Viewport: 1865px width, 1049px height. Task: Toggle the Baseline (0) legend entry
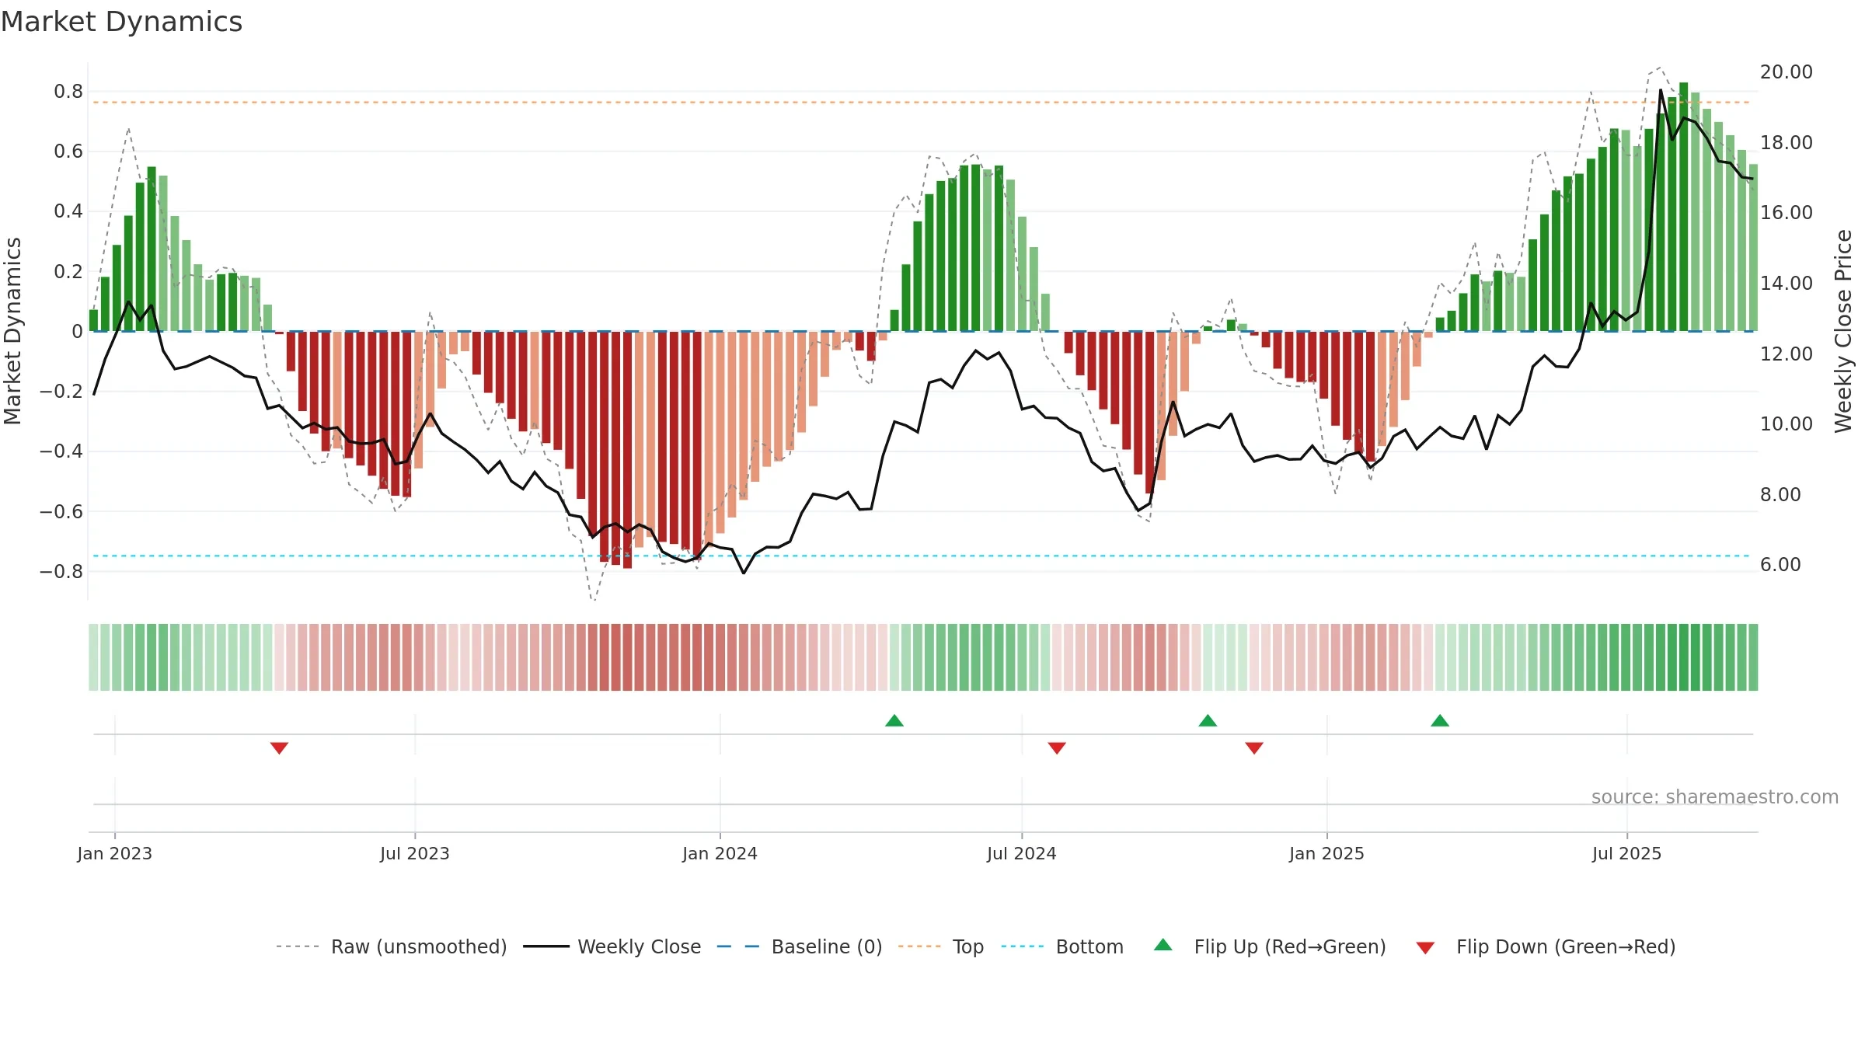pyautogui.click(x=800, y=946)
